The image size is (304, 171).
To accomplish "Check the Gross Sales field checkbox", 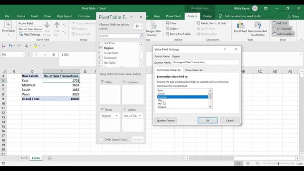I will click(101, 53).
